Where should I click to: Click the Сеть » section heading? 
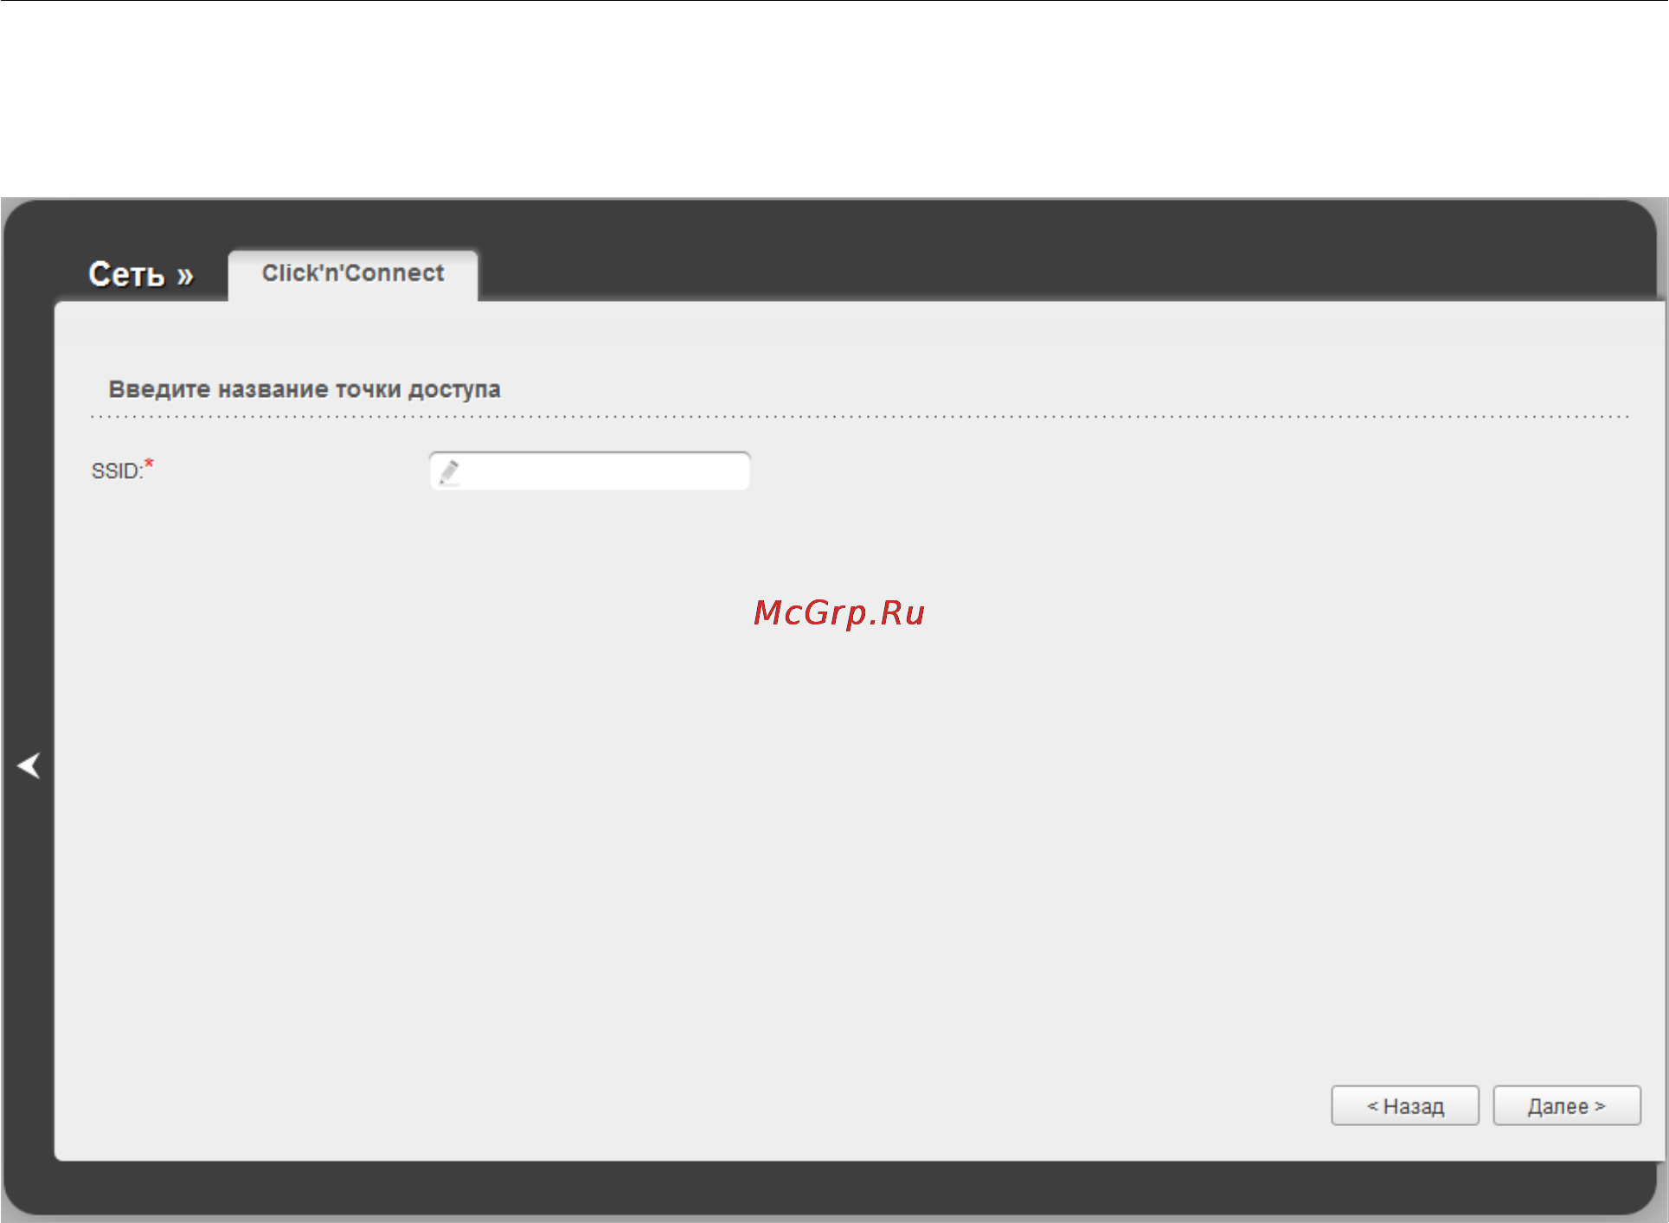pos(141,274)
